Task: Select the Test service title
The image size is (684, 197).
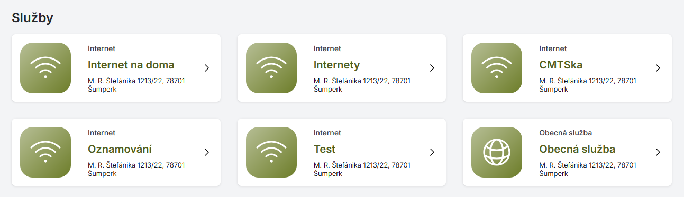Action: point(324,149)
